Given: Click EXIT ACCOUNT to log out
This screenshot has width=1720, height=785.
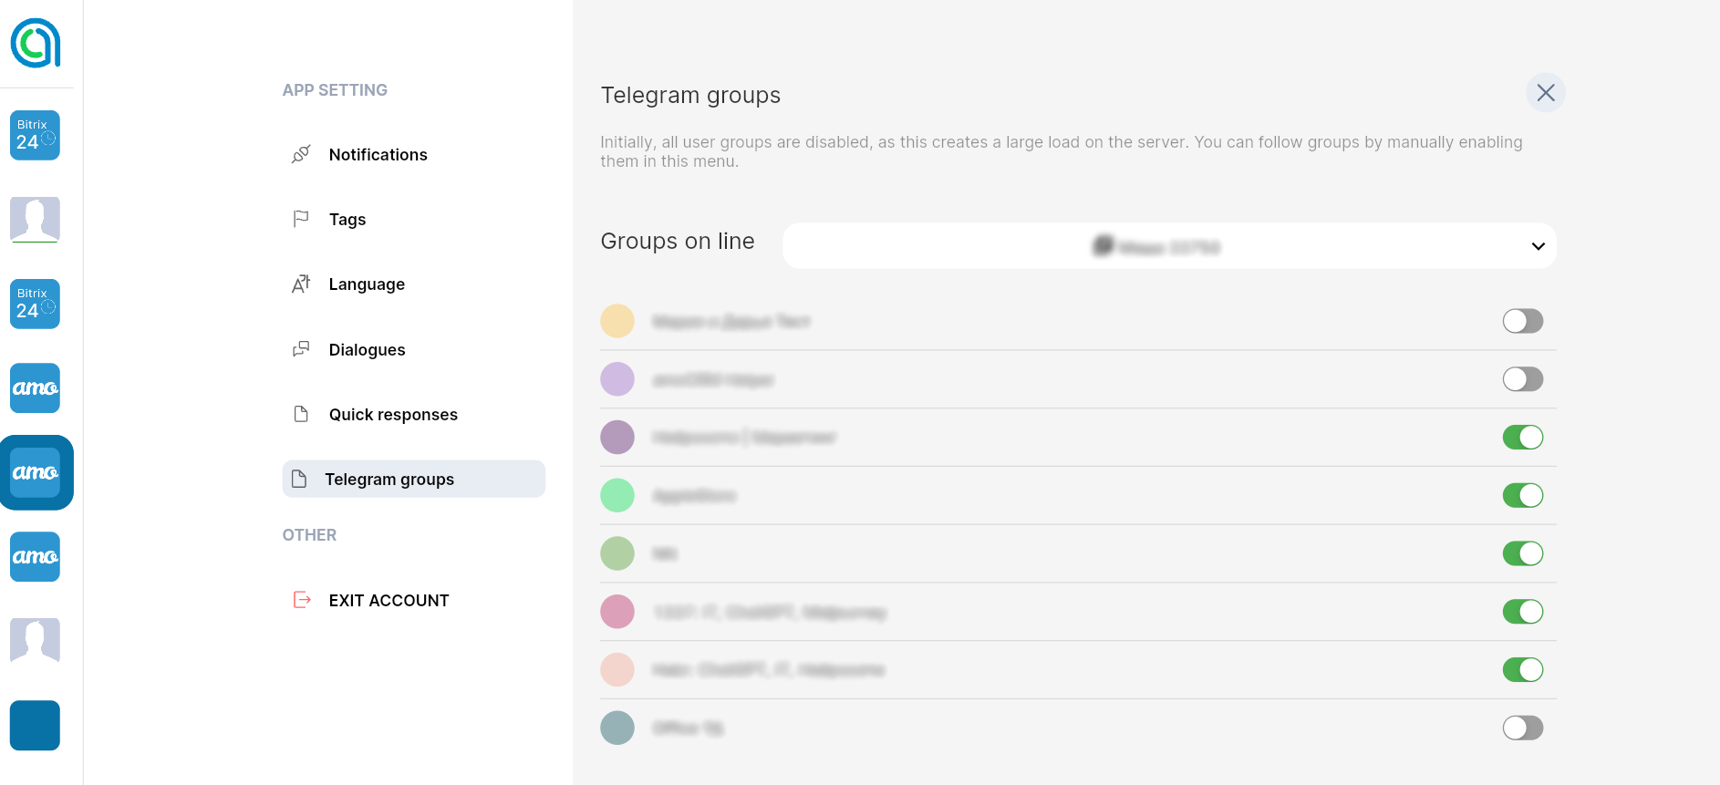Looking at the screenshot, I should 389,601.
